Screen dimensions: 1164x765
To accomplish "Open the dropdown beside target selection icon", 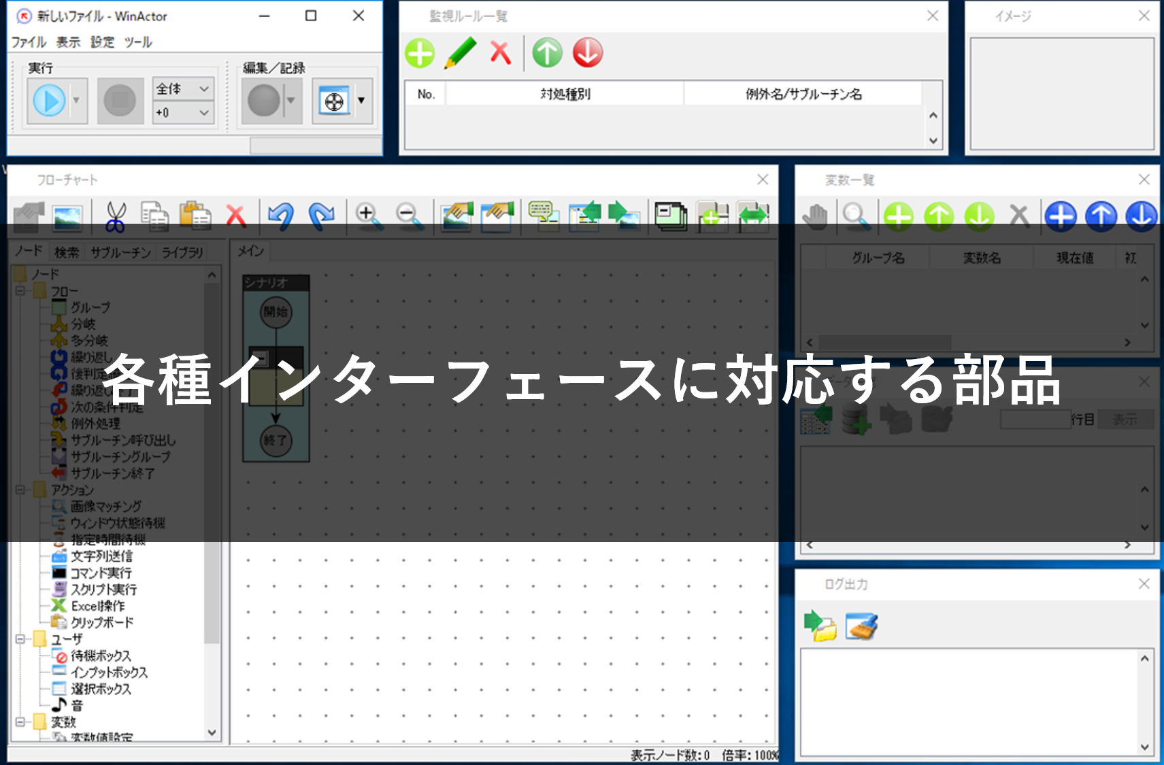I will point(362,101).
